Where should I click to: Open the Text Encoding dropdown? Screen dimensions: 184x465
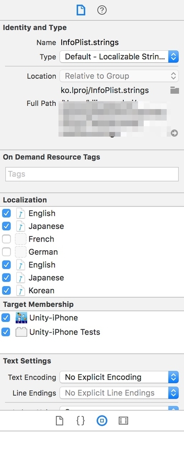(x=119, y=377)
